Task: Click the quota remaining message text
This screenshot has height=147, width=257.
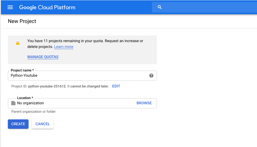Action: coord(85,44)
